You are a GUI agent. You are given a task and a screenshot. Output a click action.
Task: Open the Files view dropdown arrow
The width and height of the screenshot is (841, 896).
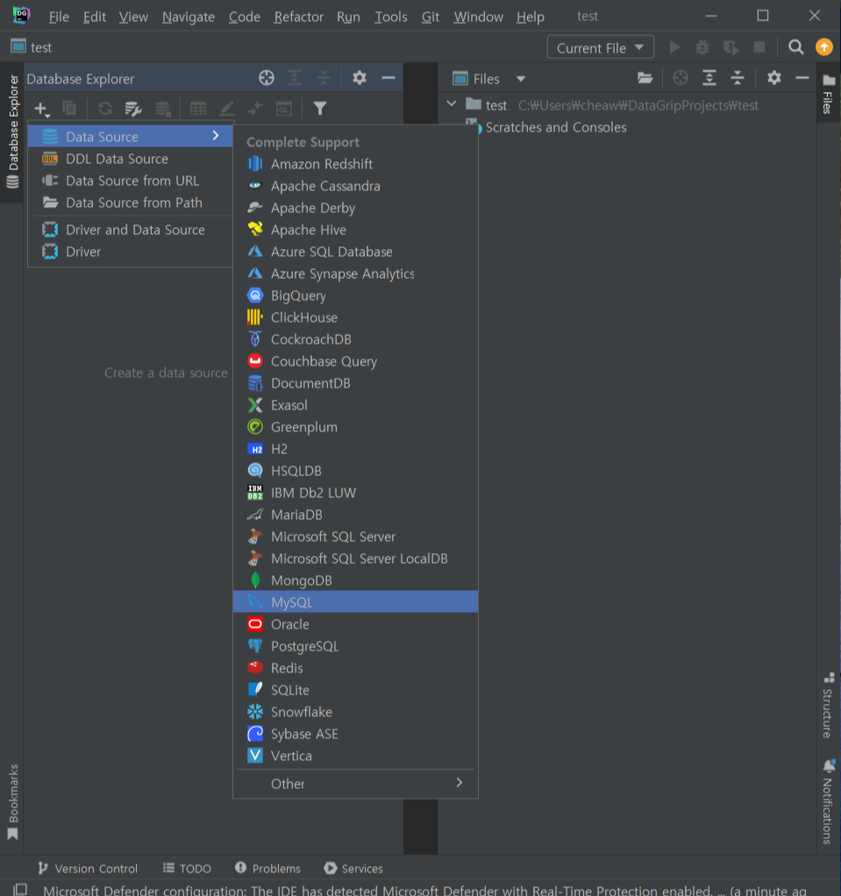[x=521, y=79]
